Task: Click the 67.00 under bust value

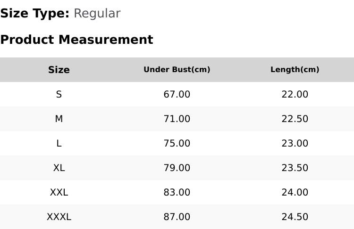Action: click(x=177, y=94)
